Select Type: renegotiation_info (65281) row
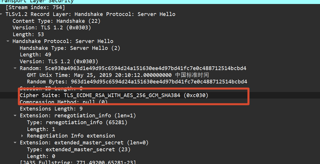Image resolution: width=320 pixels, height=164 pixels. [77, 122]
